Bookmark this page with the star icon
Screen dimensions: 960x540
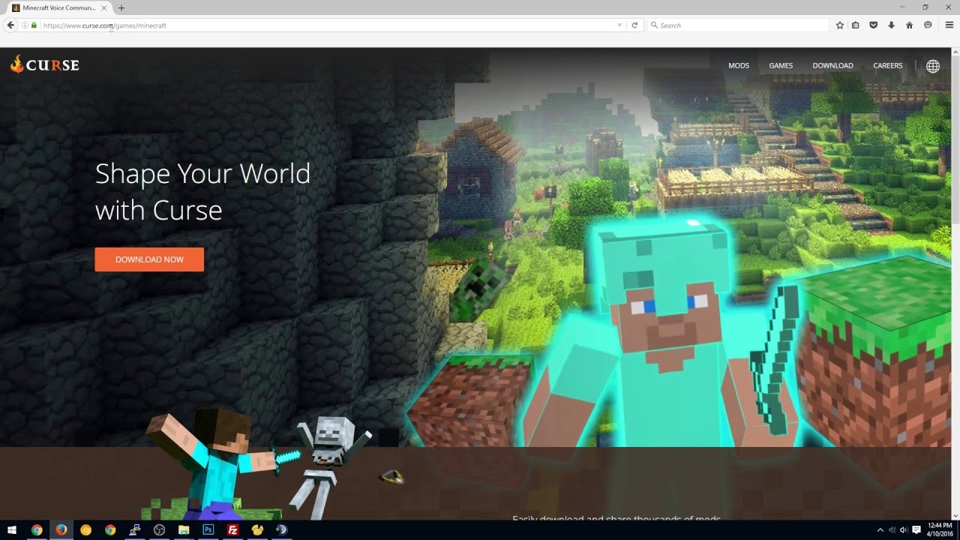point(840,25)
